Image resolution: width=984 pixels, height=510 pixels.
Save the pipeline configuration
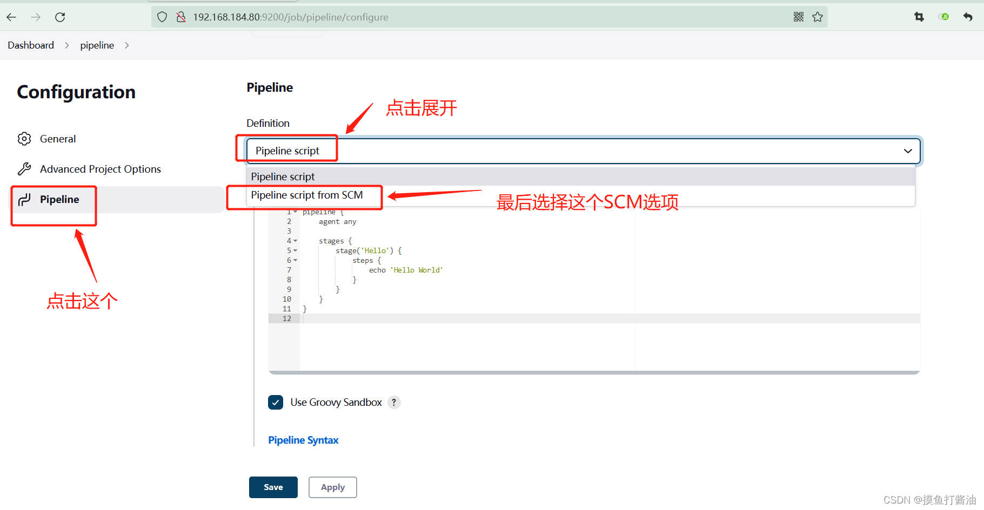coord(273,487)
